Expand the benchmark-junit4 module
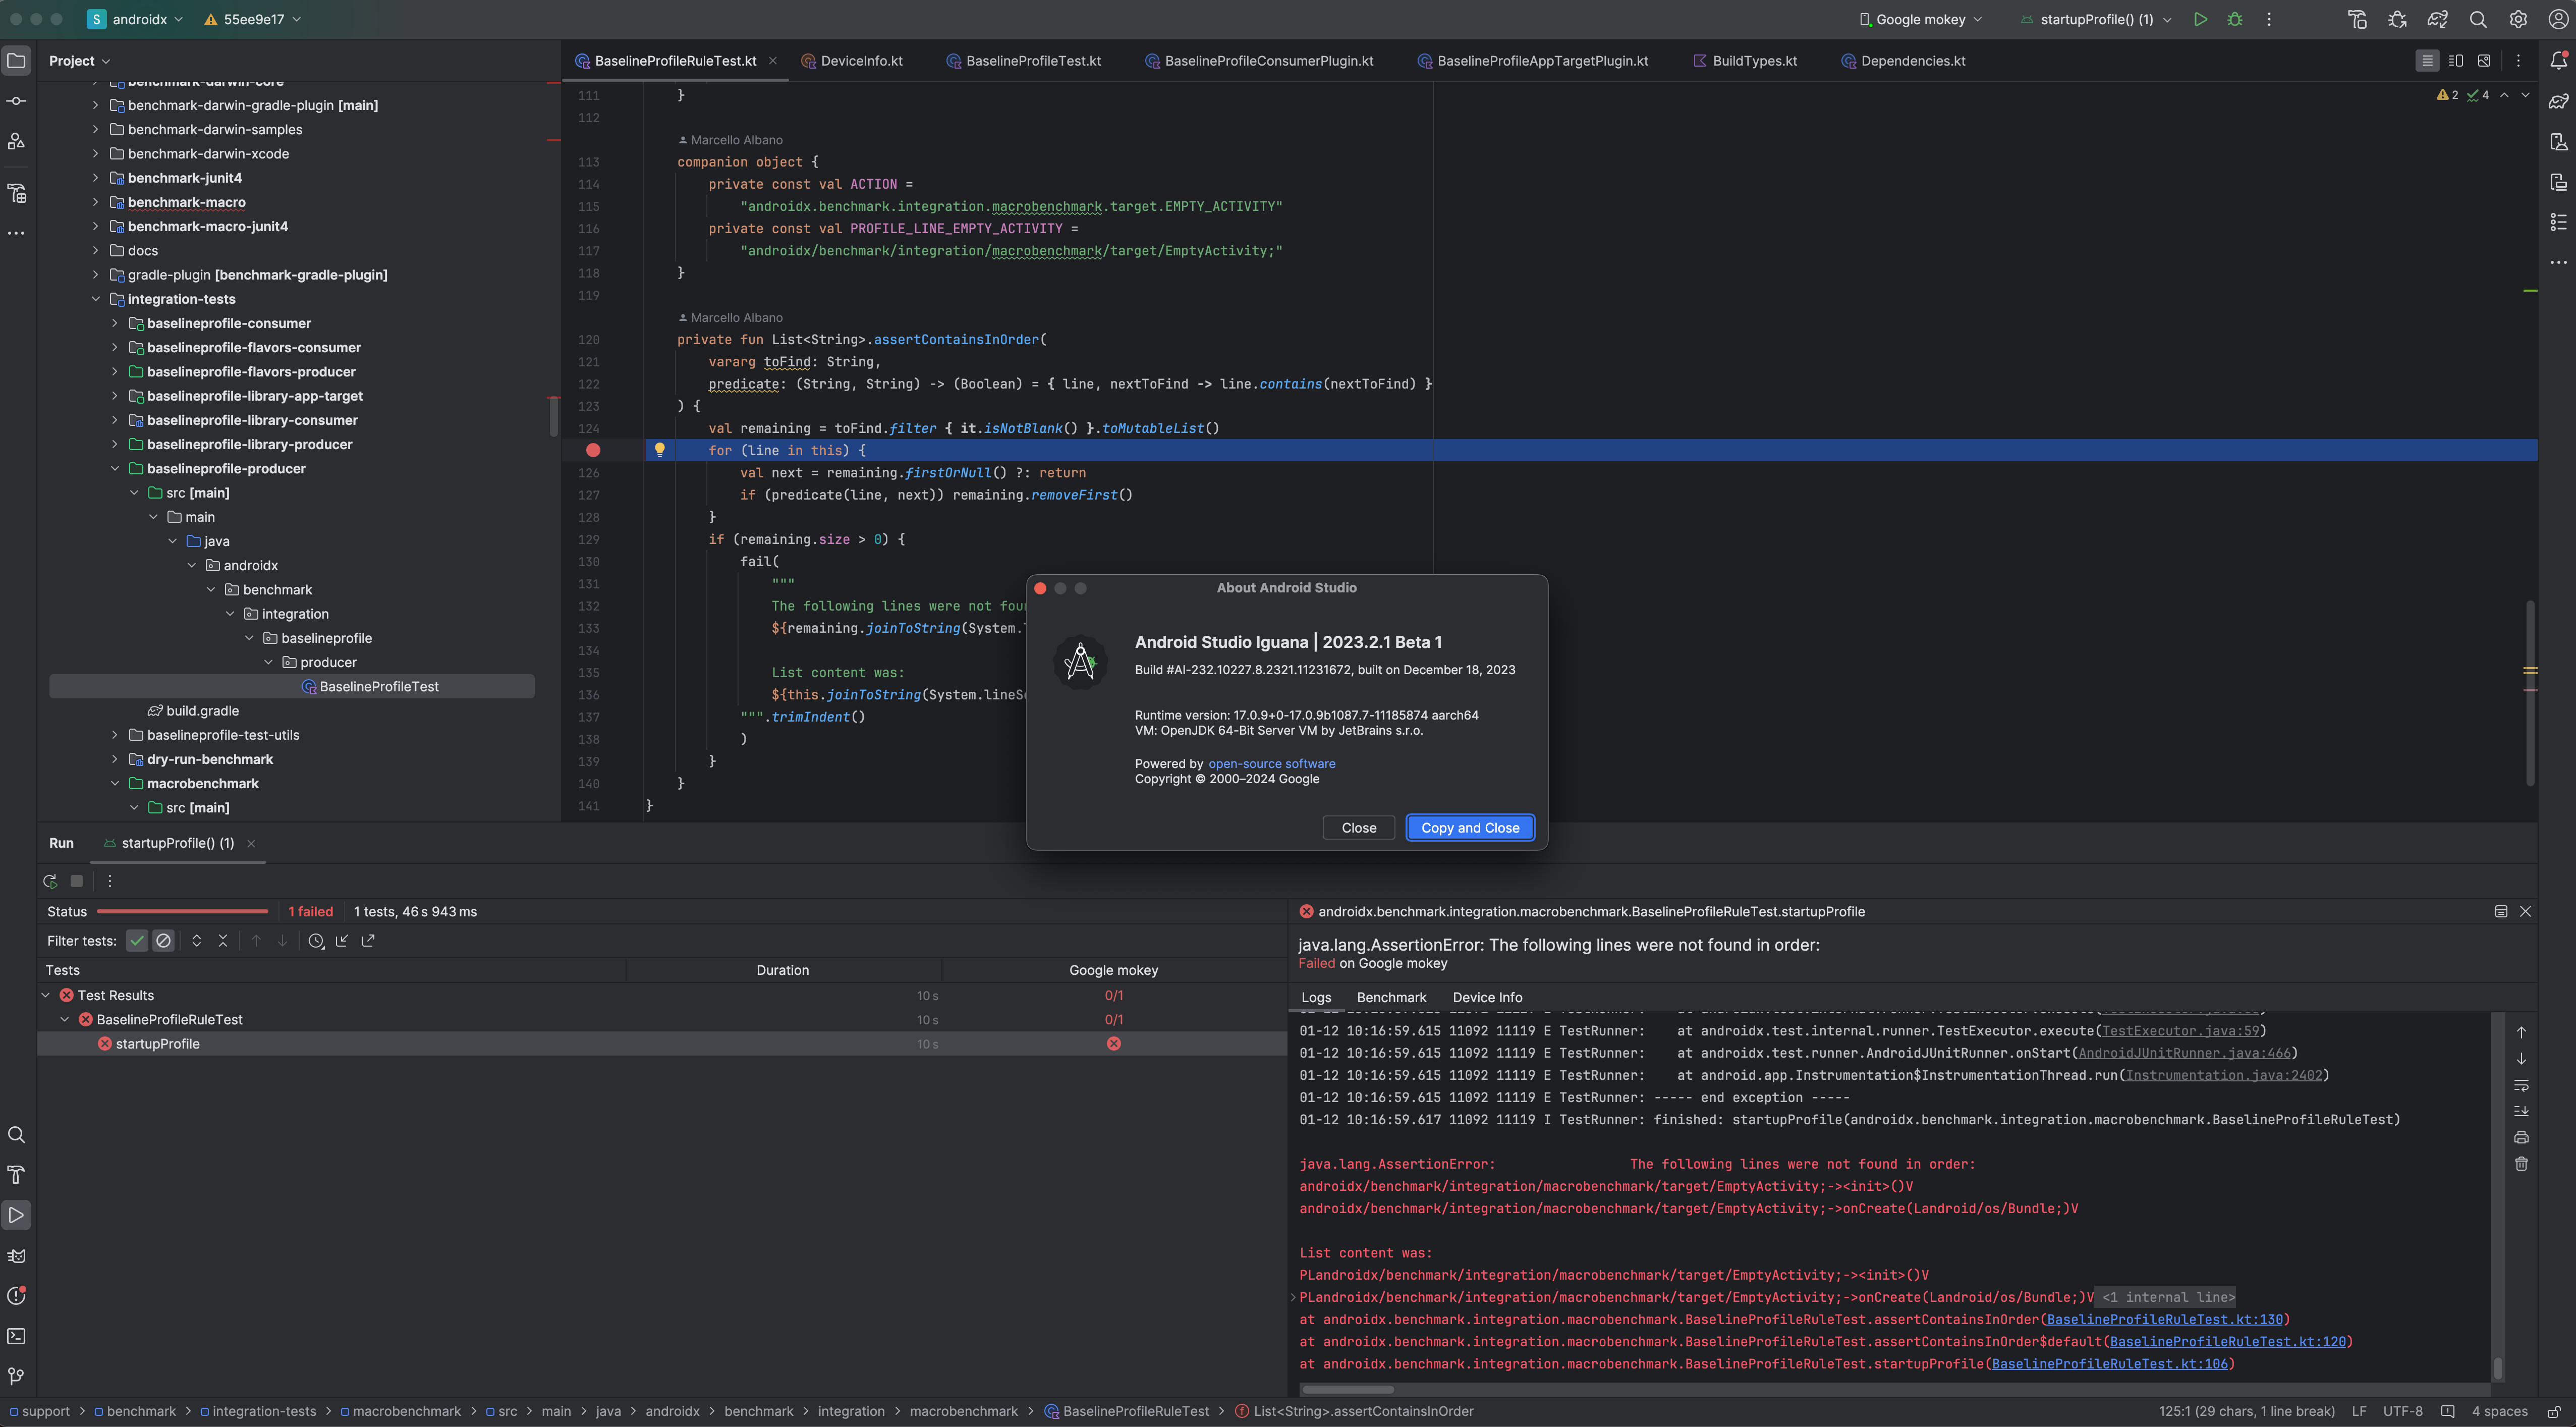Screen dimensions: 2576x1427 coord(96,178)
